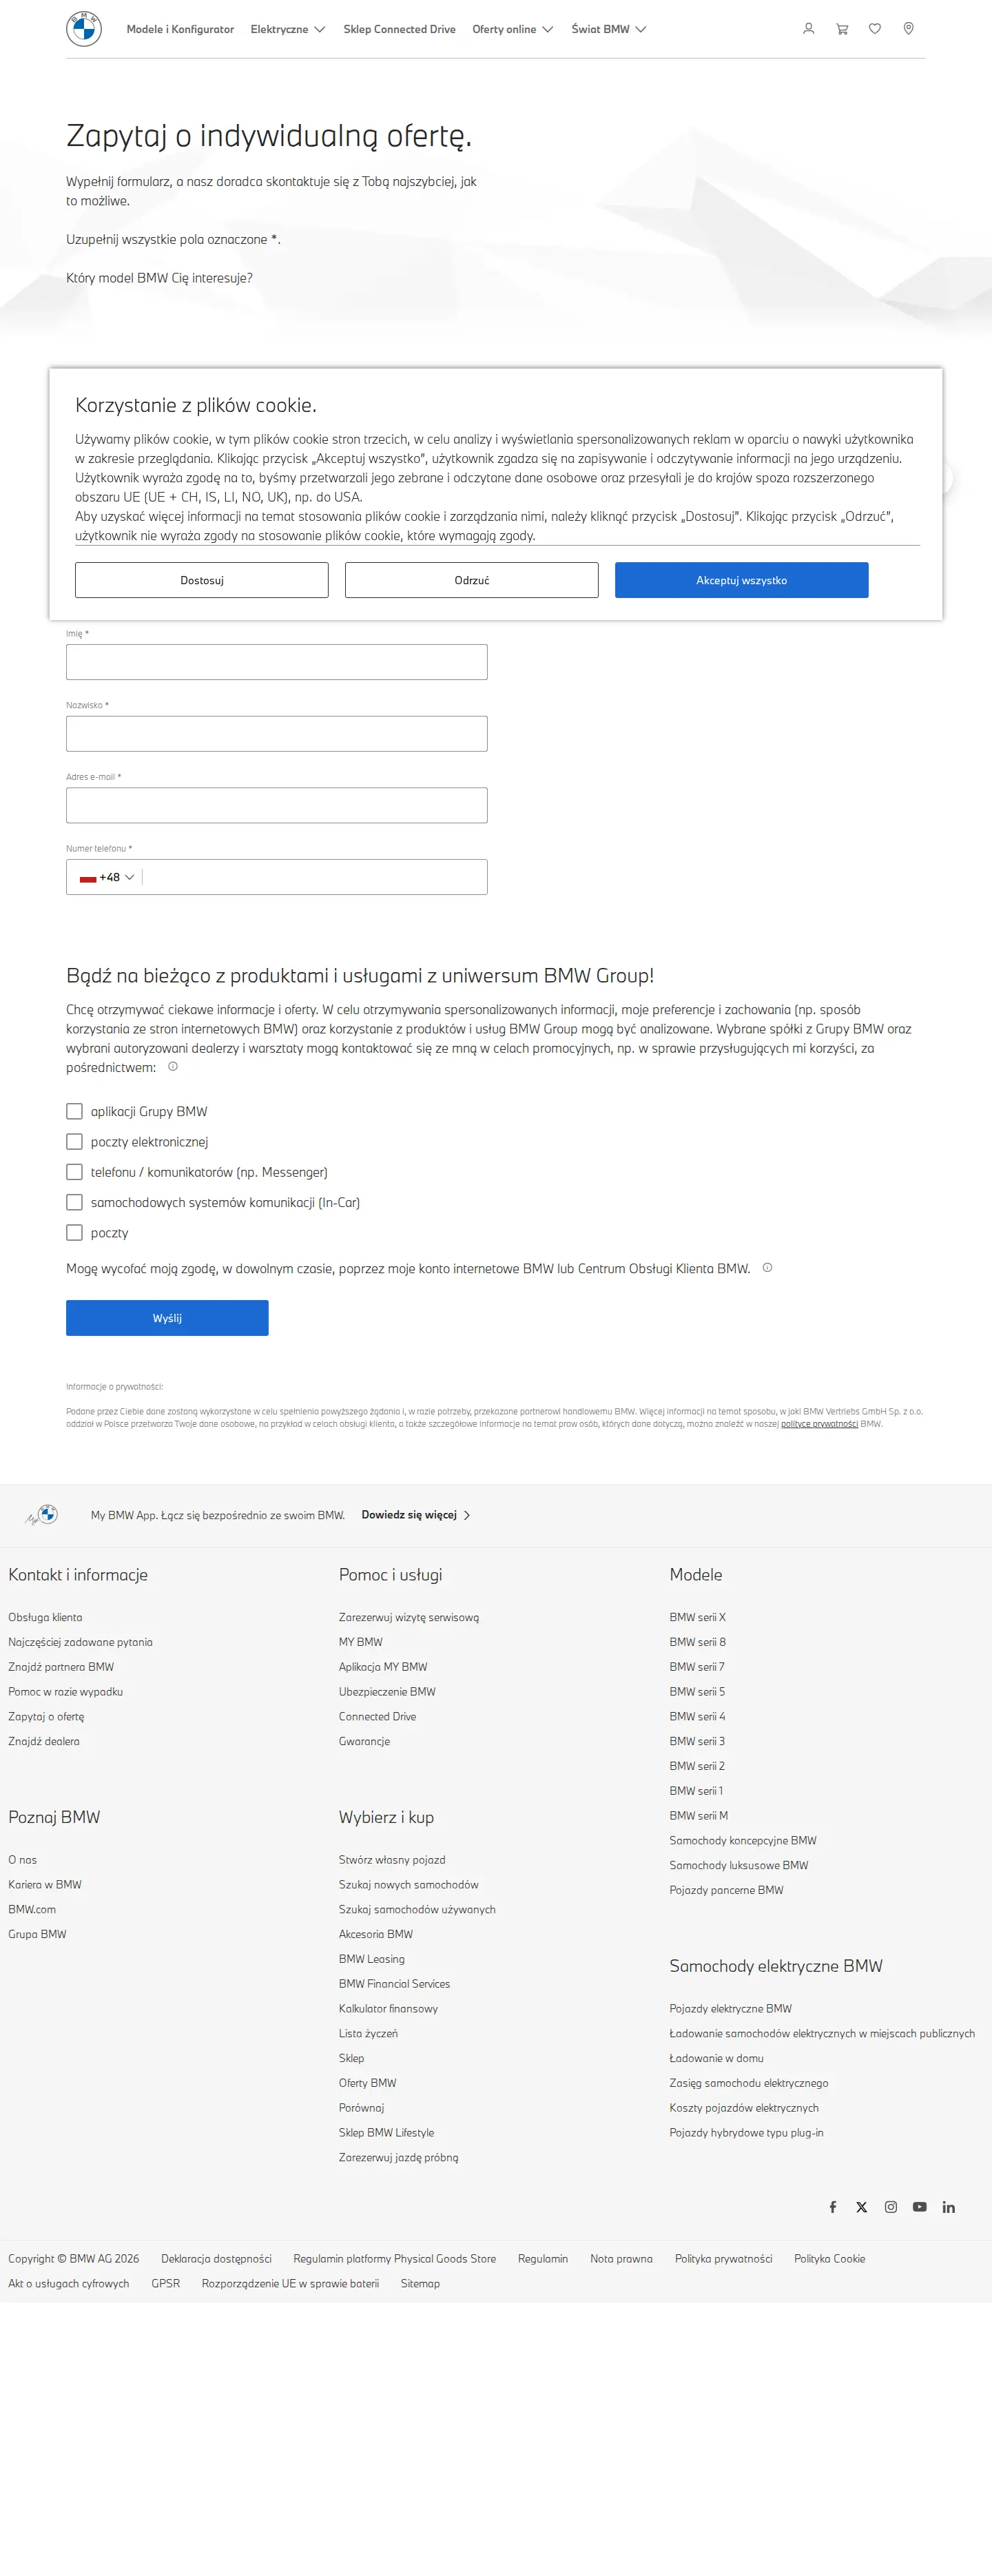Image resolution: width=992 pixels, height=2576 pixels.
Task: Open 'Pojazdy hybrydowe typu plug-in' link
Action: [x=747, y=2132]
